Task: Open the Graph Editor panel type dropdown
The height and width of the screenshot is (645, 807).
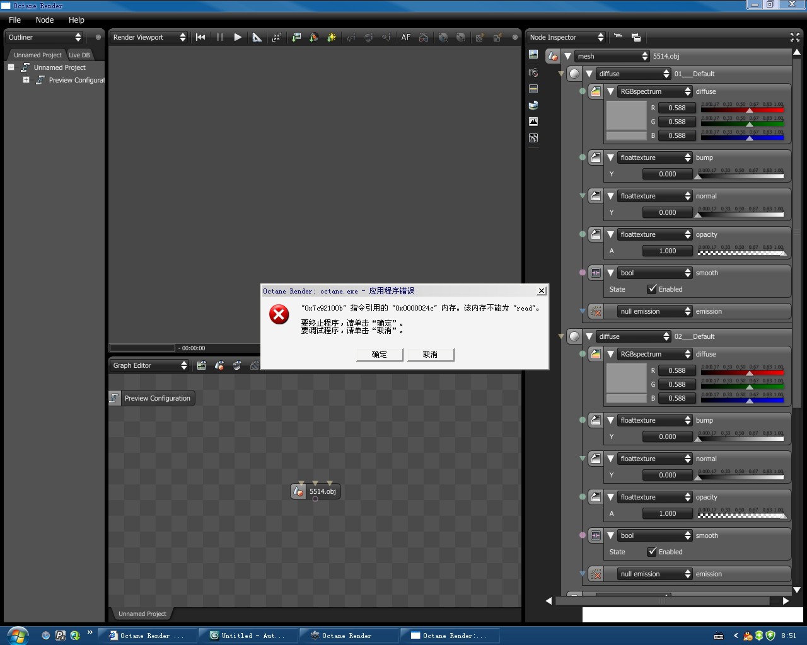Action: pyautogui.click(x=149, y=365)
